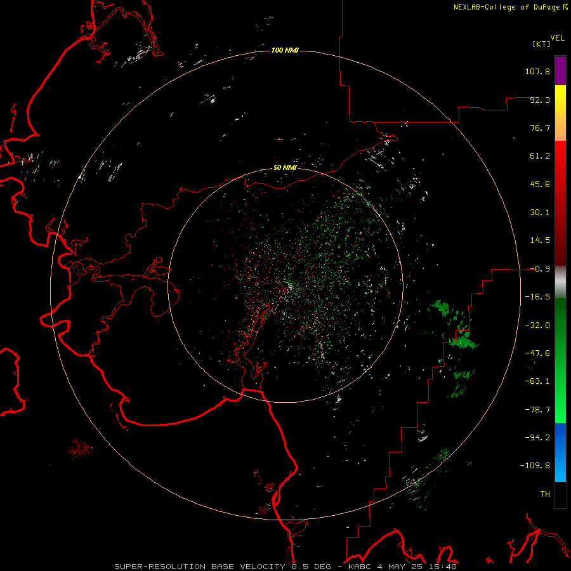This screenshot has width=571, height=571.
Task: Click the 14.5 velocity scale value
Action: [540, 240]
